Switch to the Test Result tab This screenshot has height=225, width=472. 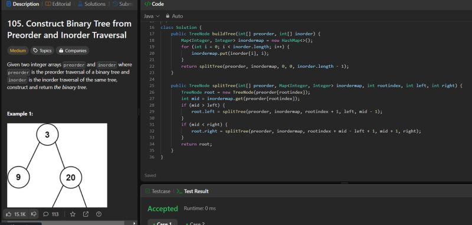(x=193, y=191)
